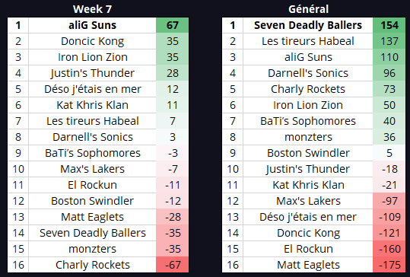Click the red -67 score cell

[x=173, y=265]
